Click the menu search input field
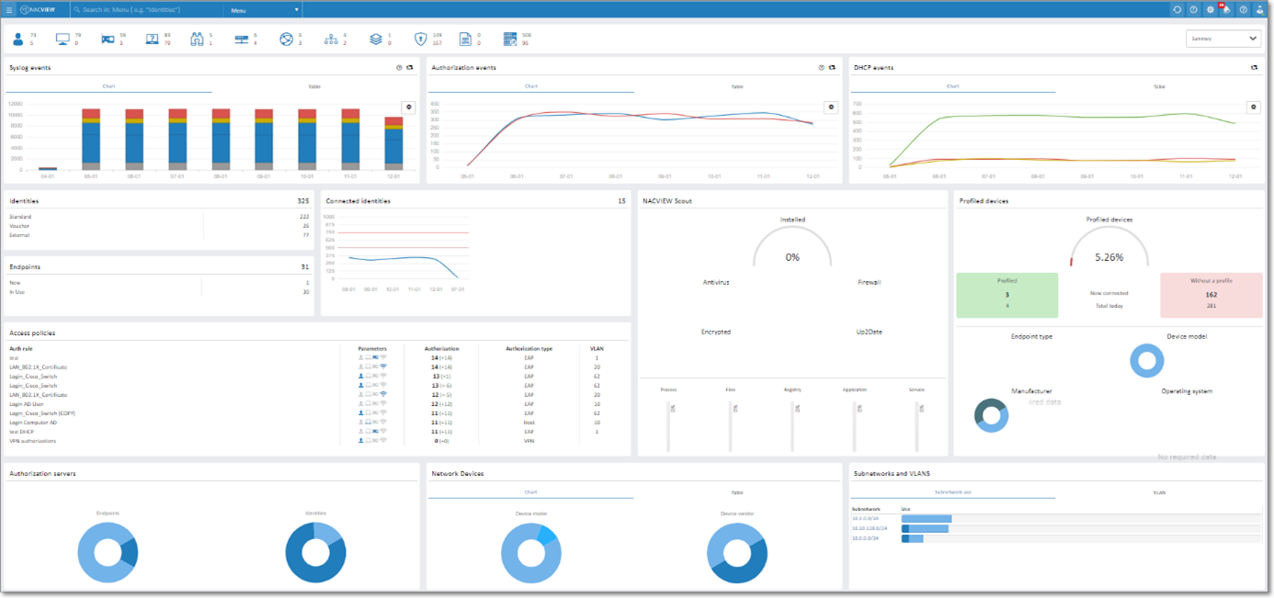The width and height of the screenshot is (1274, 598). [147, 10]
